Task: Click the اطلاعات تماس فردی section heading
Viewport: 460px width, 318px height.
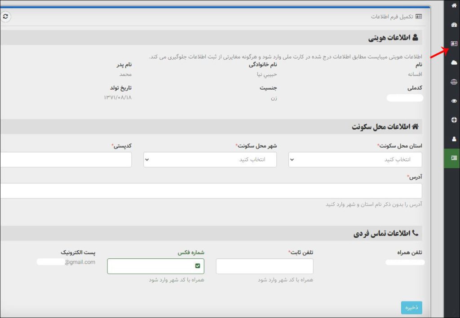Action: pyautogui.click(x=382, y=233)
